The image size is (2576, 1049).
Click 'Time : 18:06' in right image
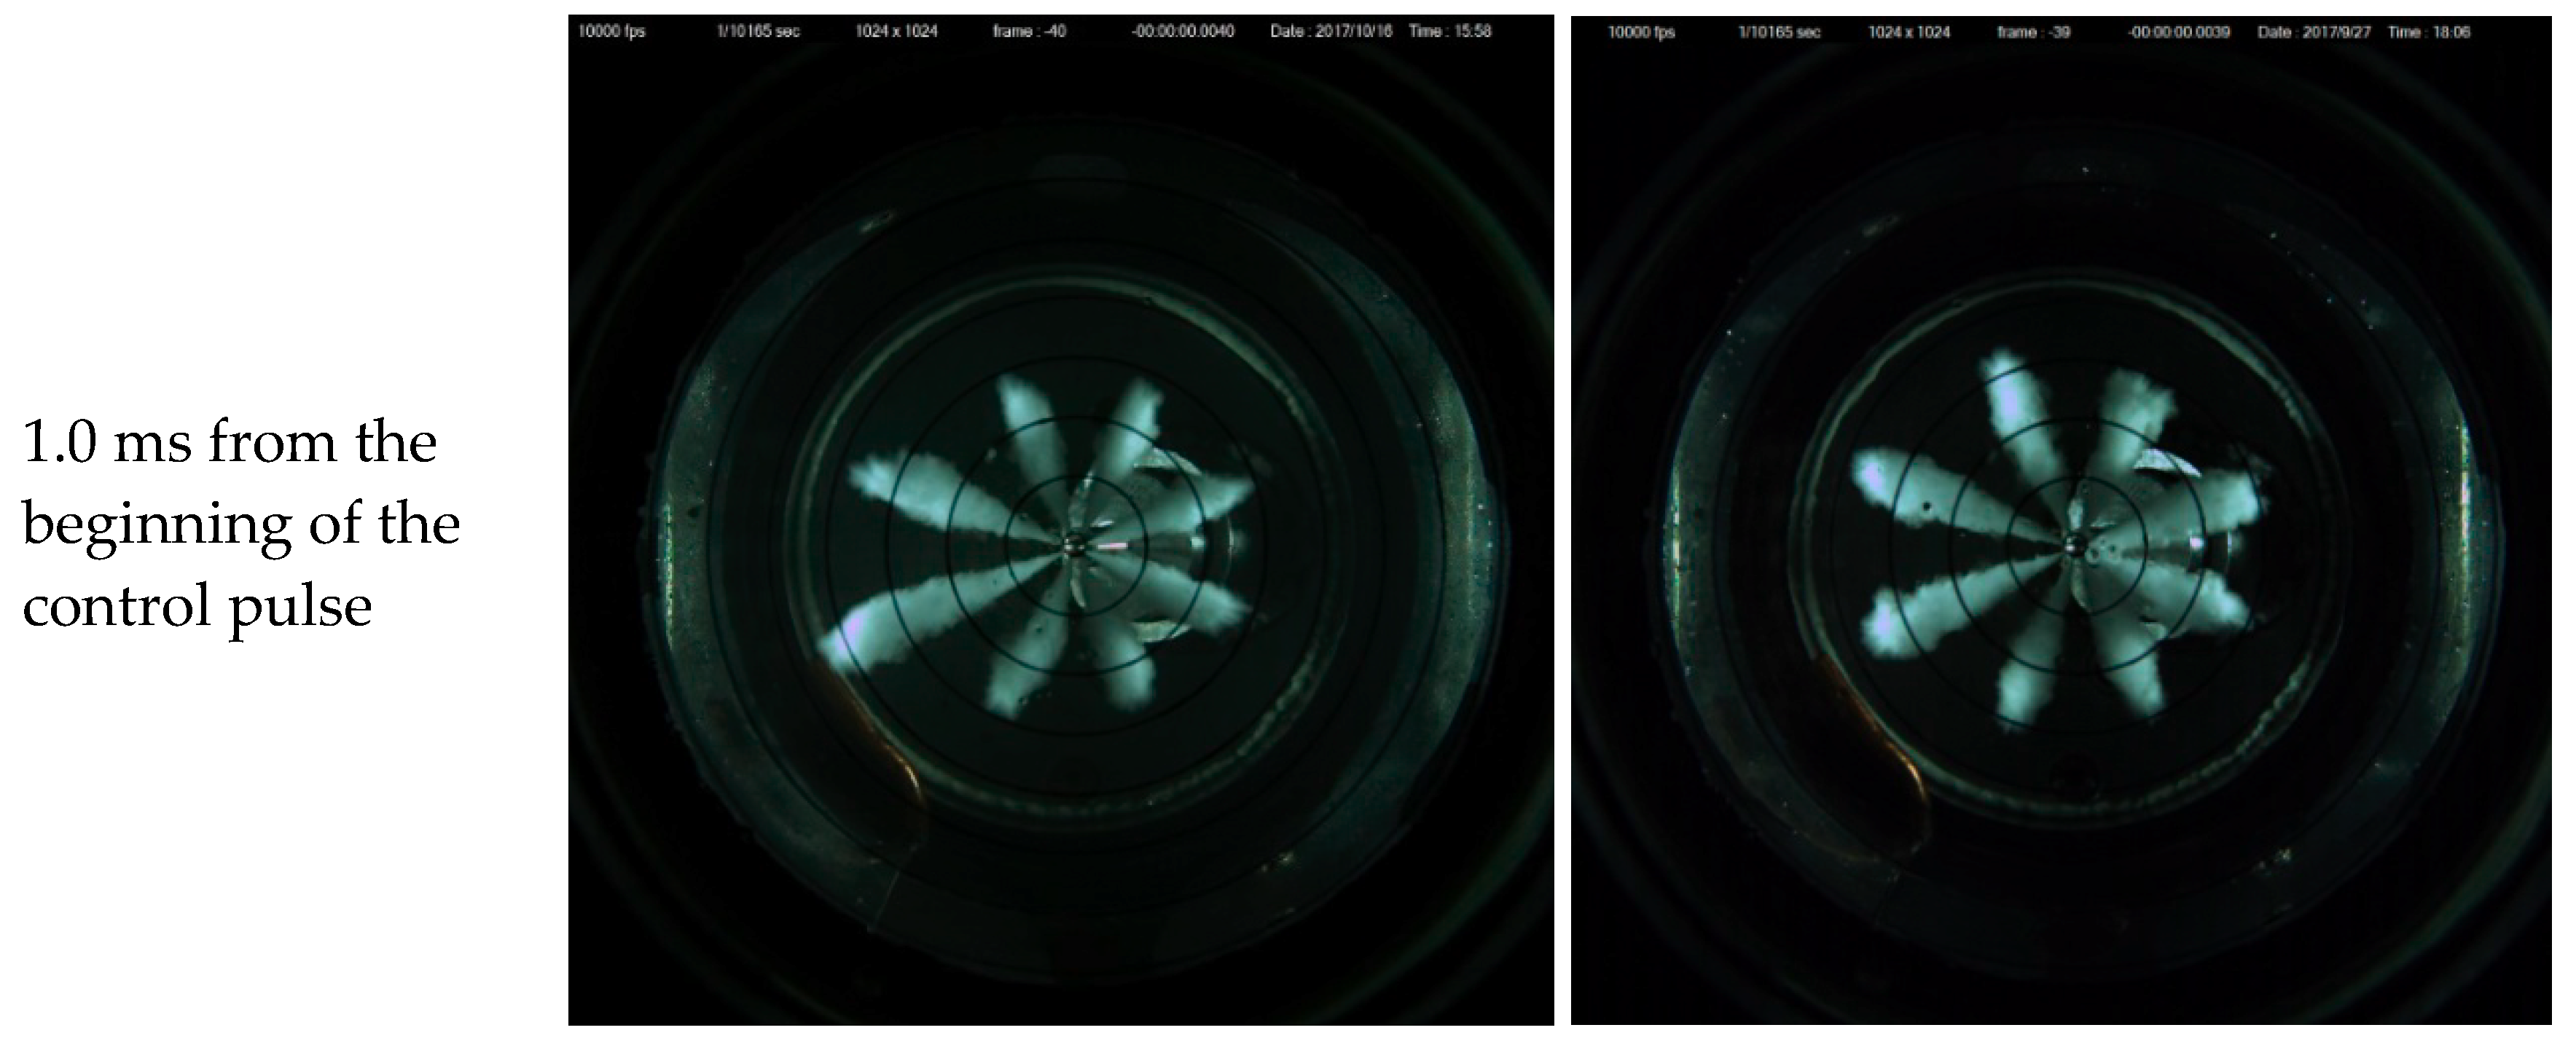pos(2429,32)
